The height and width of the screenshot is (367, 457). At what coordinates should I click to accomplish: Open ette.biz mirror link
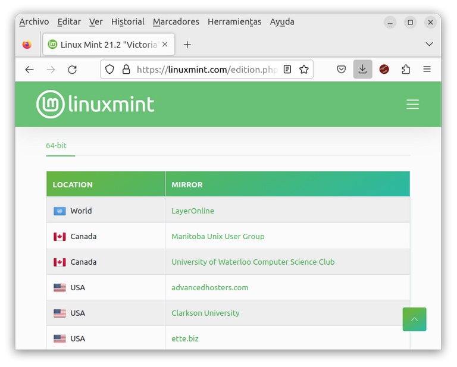tap(185, 339)
